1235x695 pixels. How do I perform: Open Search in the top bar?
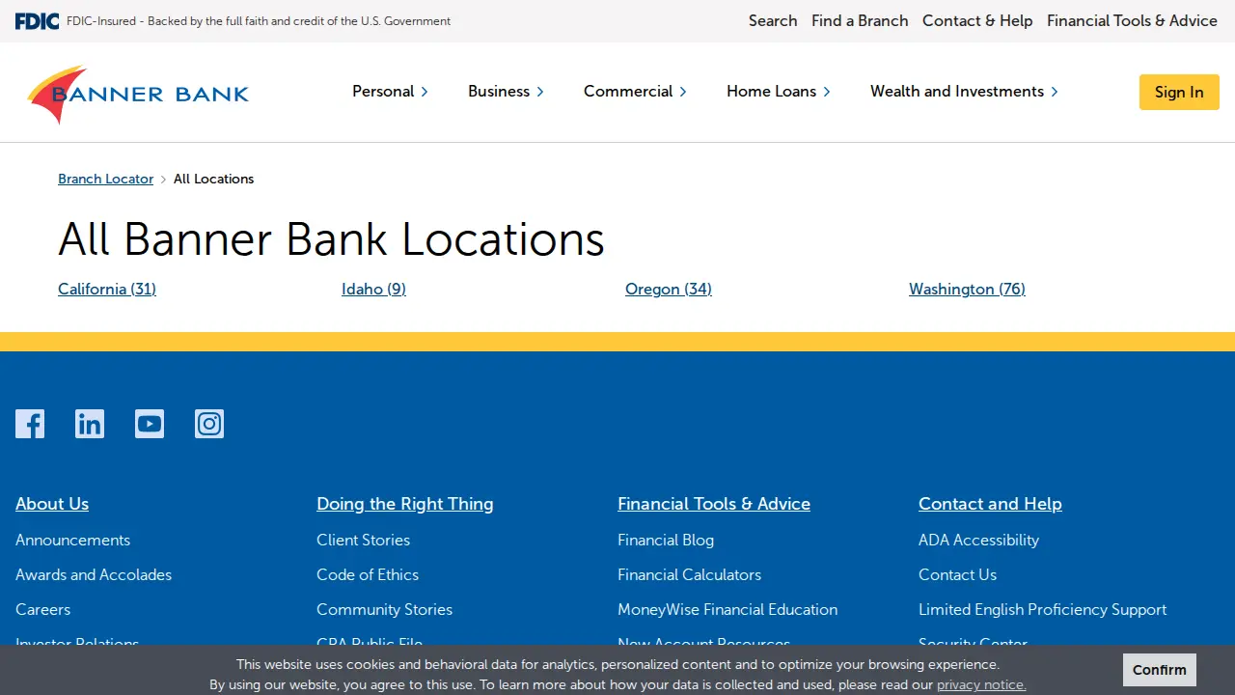click(773, 21)
